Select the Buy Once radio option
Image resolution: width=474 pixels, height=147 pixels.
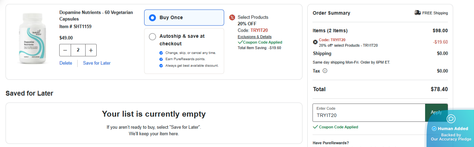tap(152, 18)
